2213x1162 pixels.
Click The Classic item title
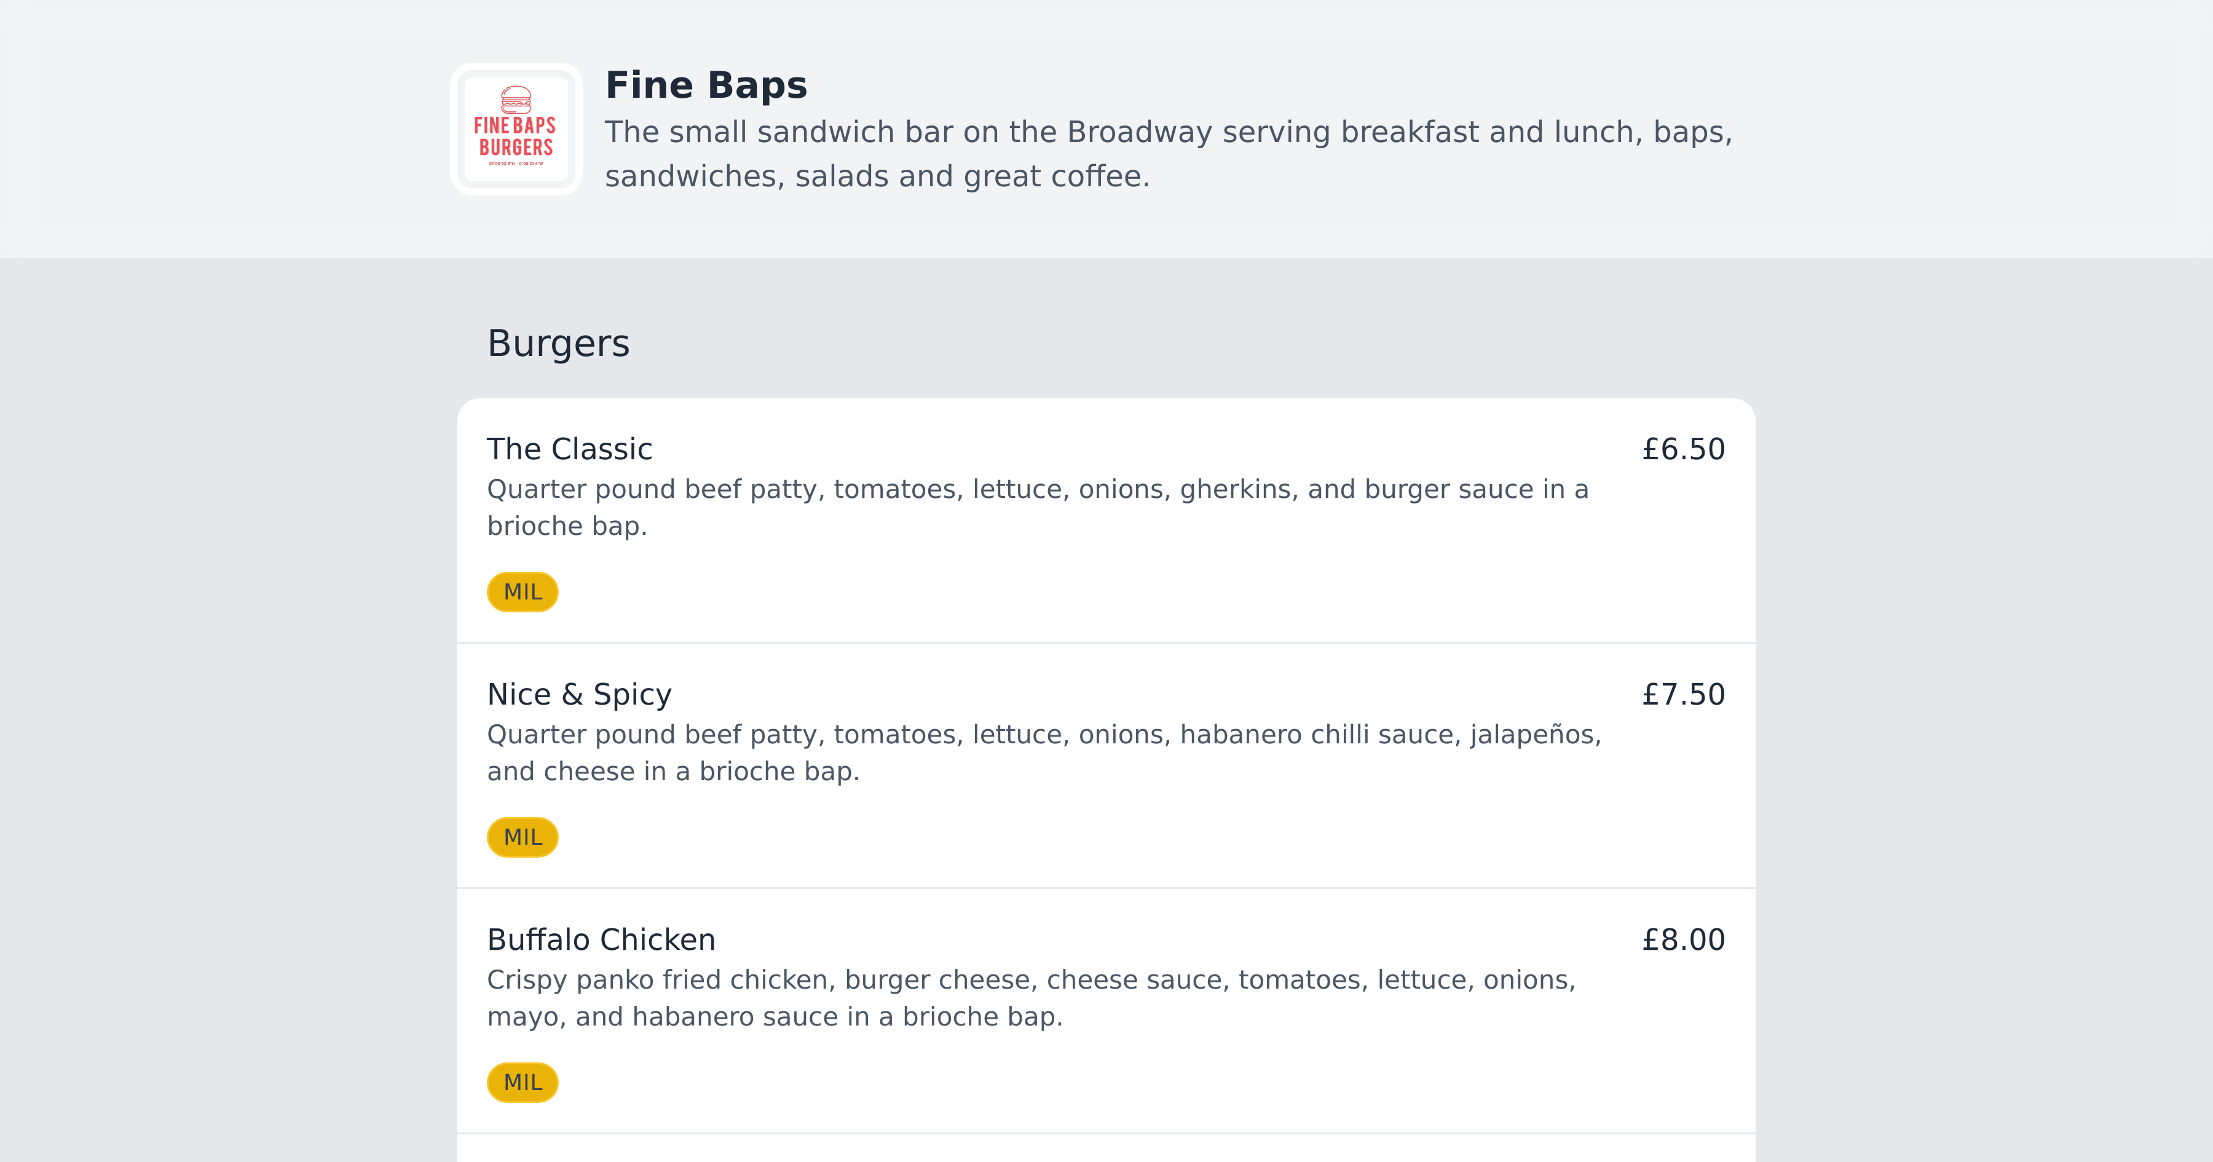point(569,448)
